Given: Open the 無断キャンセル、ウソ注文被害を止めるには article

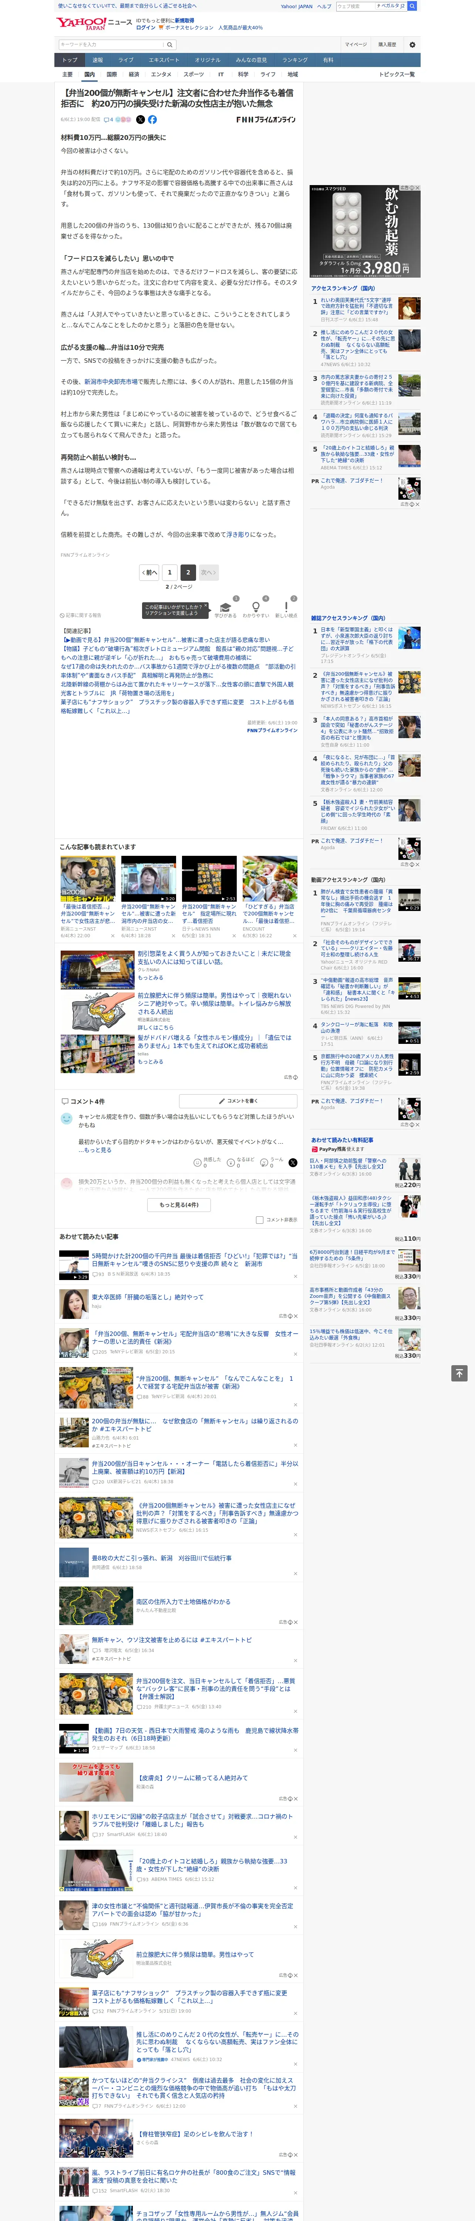Looking at the screenshot, I should [172, 1640].
